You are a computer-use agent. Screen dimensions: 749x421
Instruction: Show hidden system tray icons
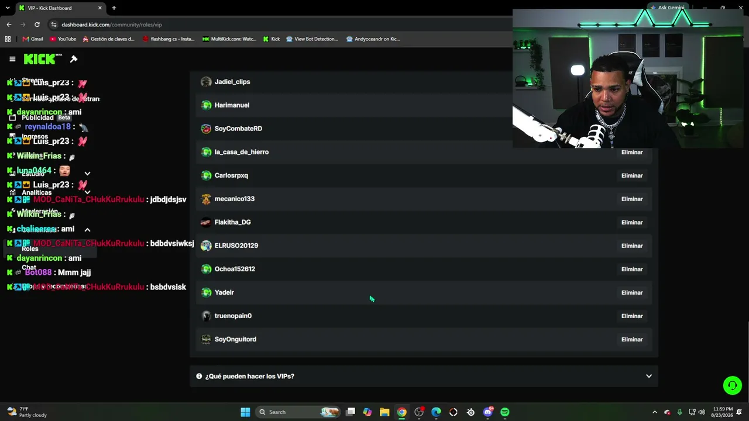[x=655, y=412]
